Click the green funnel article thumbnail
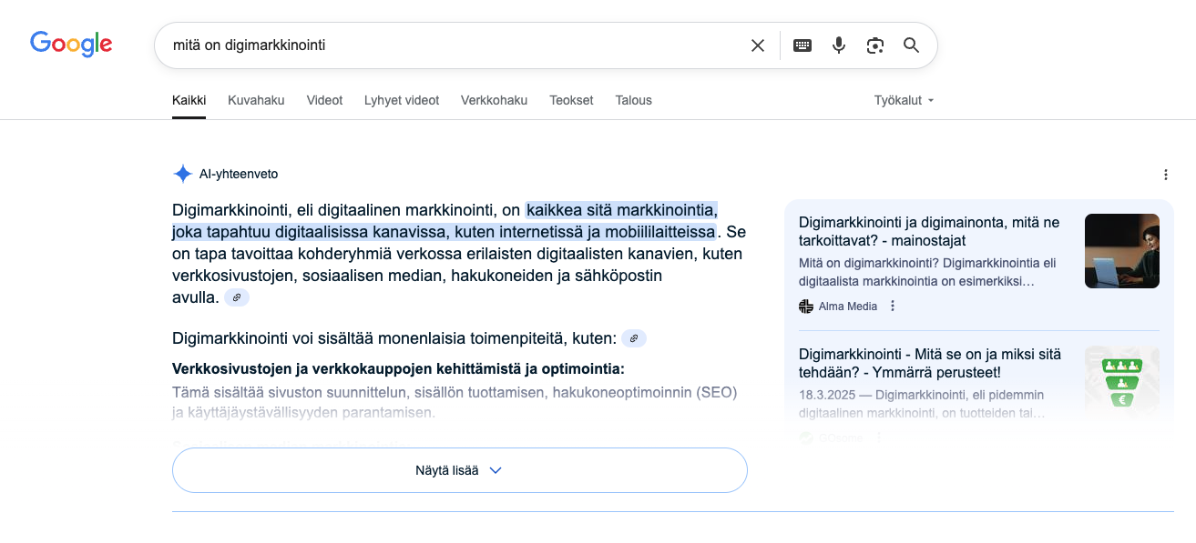1196x543 pixels. click(1122, 383)
